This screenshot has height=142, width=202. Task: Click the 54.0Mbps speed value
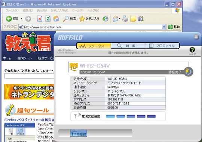point(113,87)
